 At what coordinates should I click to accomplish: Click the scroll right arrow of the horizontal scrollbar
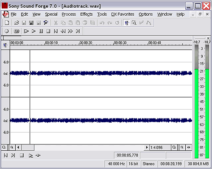(x=147, y=147)
